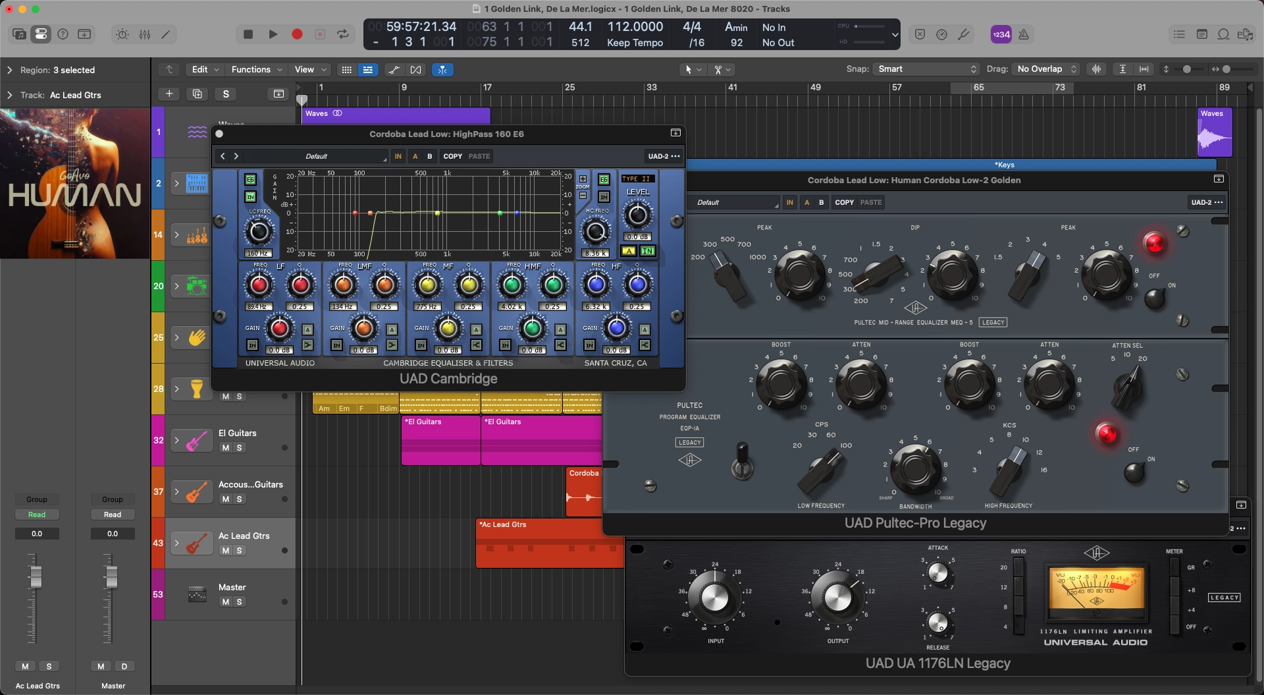Click the tempo value 112.0000

tap(635, 27)
